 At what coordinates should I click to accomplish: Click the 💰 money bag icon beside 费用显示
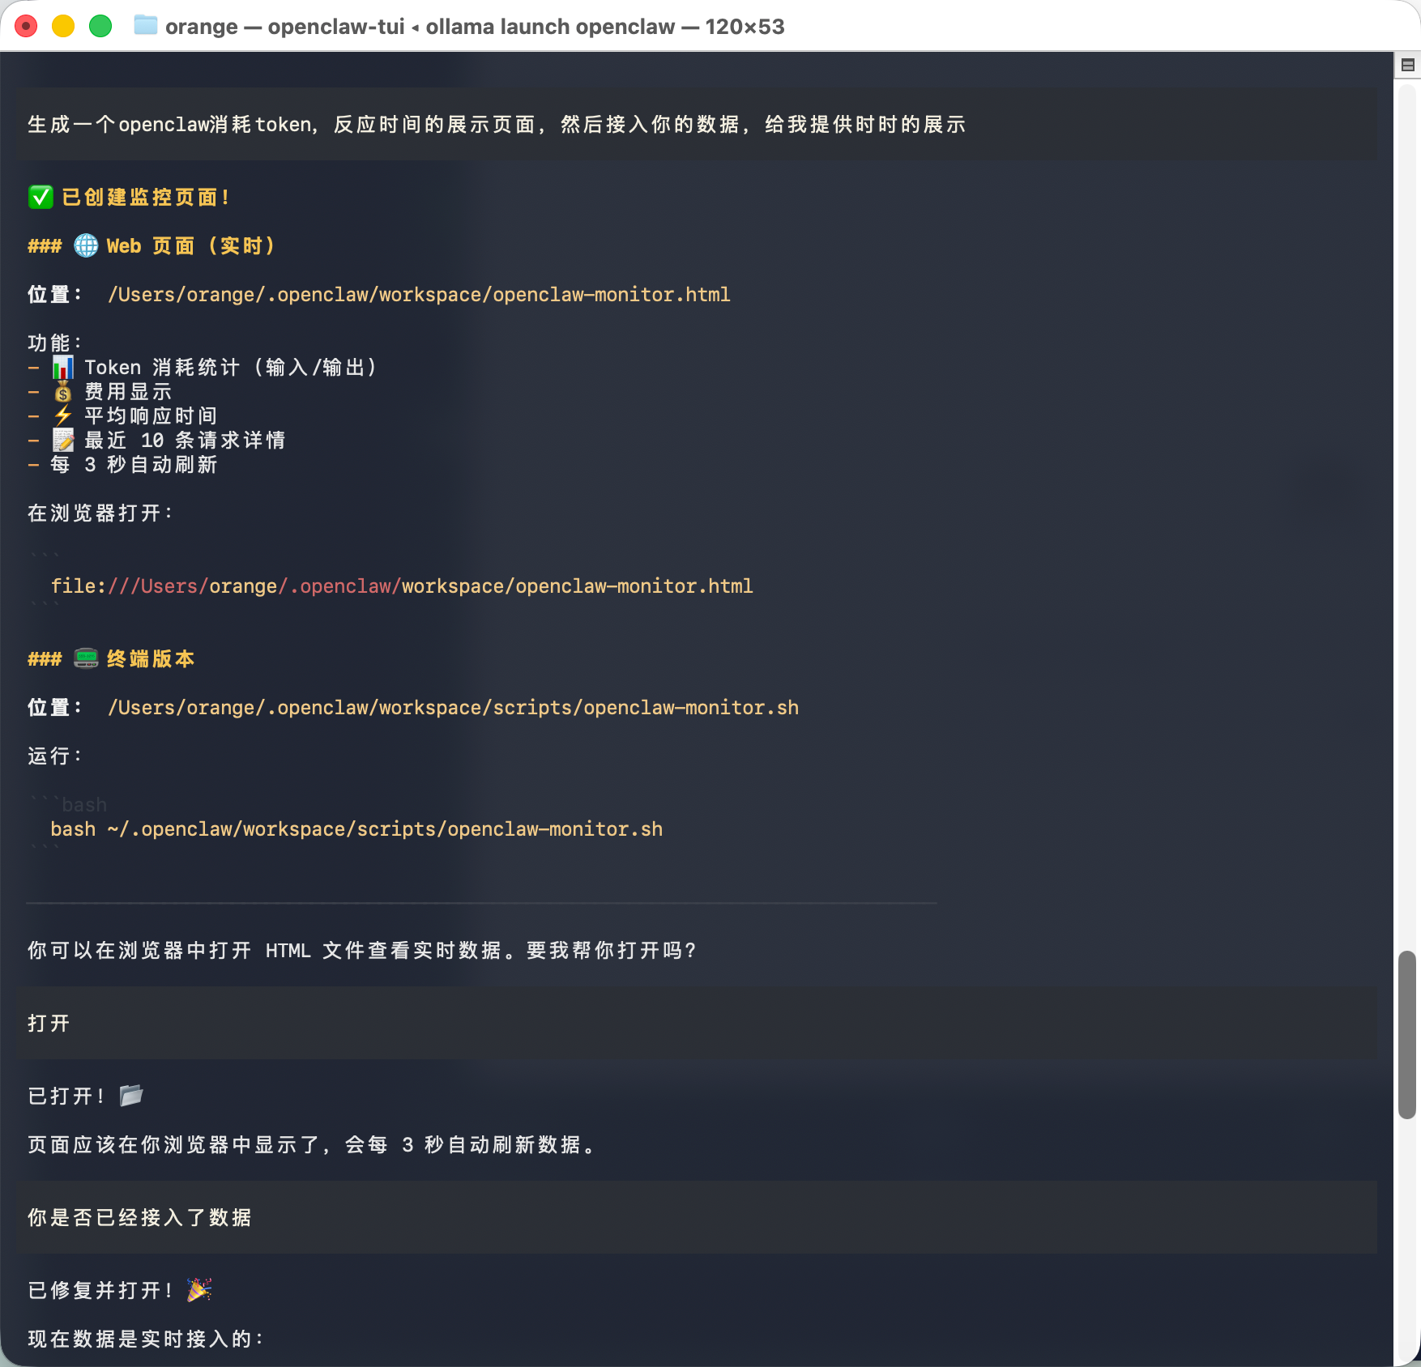click(62, 391)
